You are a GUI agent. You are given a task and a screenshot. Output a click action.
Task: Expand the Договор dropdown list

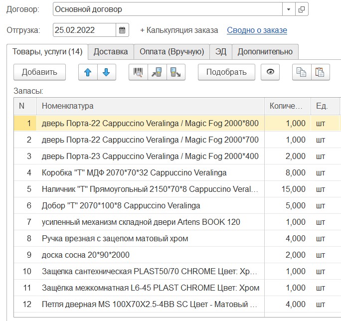point(289,9)
